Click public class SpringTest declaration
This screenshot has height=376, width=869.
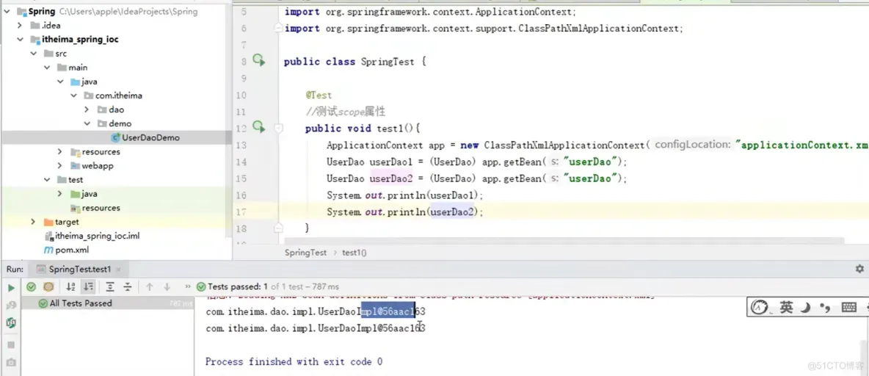(354, 62)
